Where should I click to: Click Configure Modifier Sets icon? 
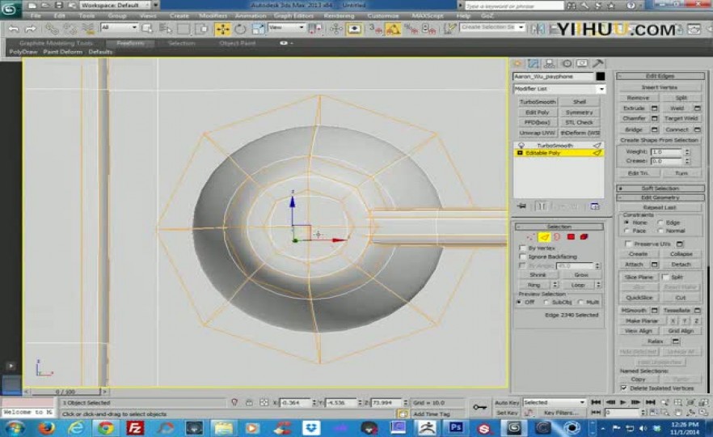pyautogui.click(x=595, y=206)
